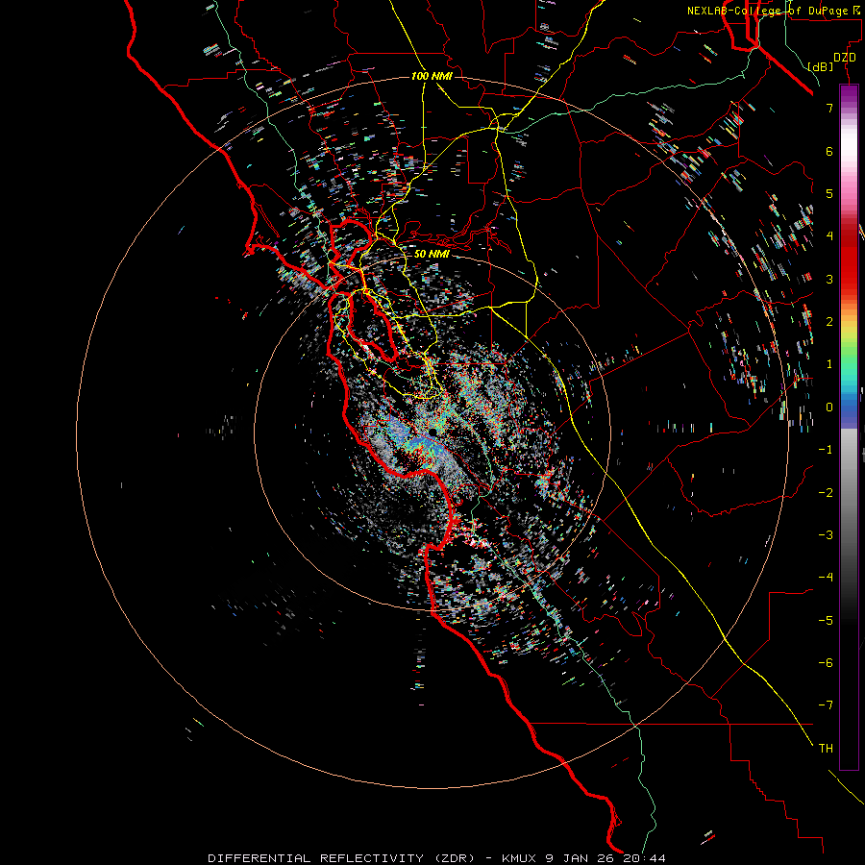
Task: Click the "7" value on the dB scale
Action: [x=829, y=108]
